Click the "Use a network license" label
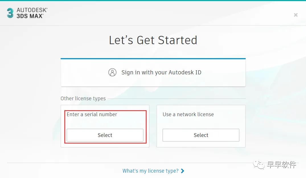The image size is (306, 178). [x=188, y=114]
